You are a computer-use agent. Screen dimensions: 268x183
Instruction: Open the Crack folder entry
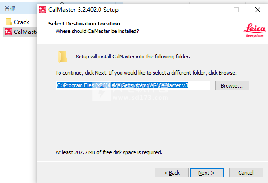[x=21, y=22]
